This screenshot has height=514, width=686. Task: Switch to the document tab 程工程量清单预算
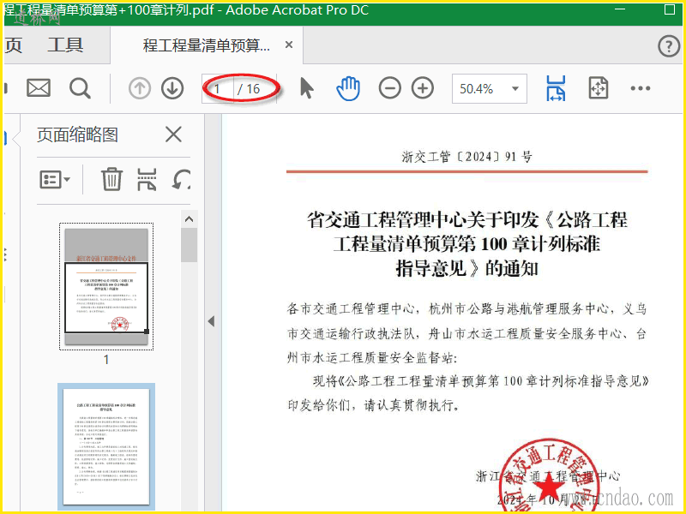pyautogui.click(x=206, y=45)
